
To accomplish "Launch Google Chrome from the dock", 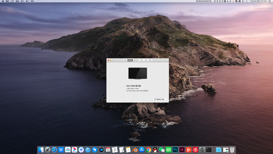I will coord(148,150).
